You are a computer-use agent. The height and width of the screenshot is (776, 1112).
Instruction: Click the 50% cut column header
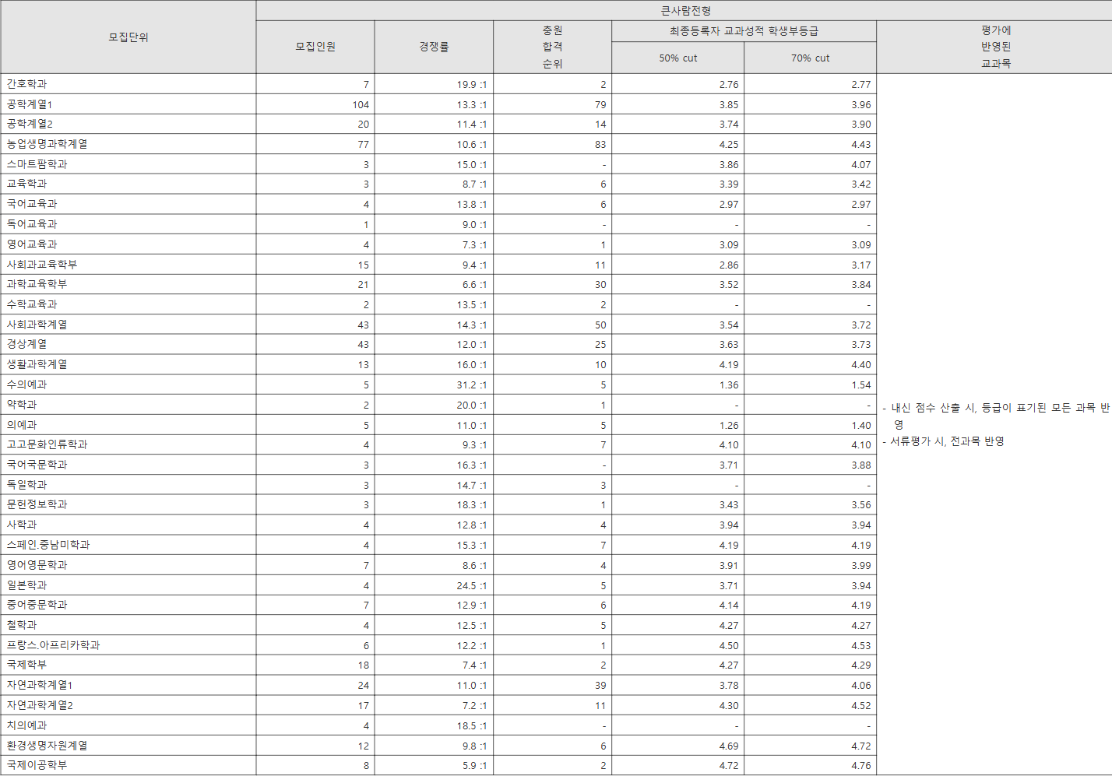click(677, 58)
